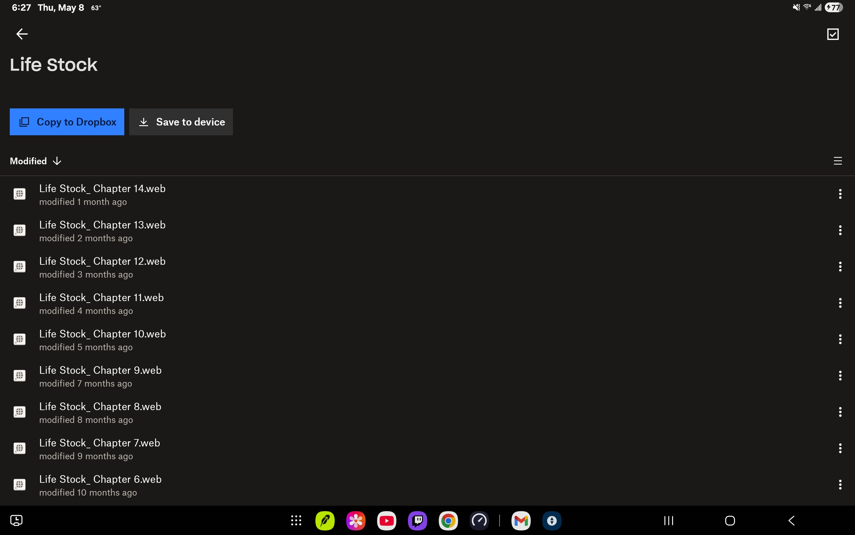The image size is (855, 535).
Task: Enable multi-select with the checkbox icon
Action: tap(833, 34)
